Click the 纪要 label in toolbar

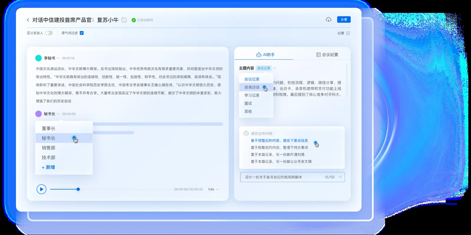pos(341,33)
